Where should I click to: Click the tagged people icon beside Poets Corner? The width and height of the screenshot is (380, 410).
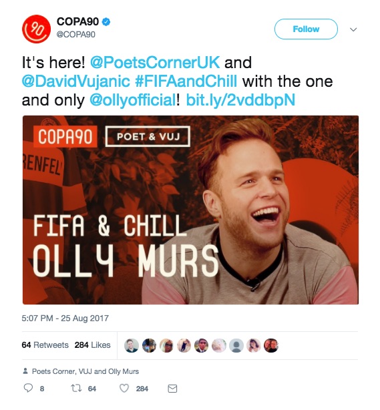pyautogui.click(x=25, y=371)
